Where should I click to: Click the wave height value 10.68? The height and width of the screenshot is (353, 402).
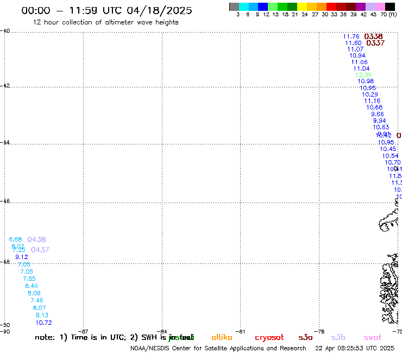[374, 108]
